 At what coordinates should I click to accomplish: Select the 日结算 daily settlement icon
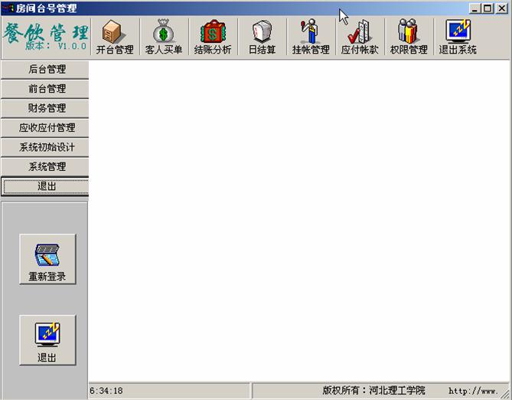(262, 37)
